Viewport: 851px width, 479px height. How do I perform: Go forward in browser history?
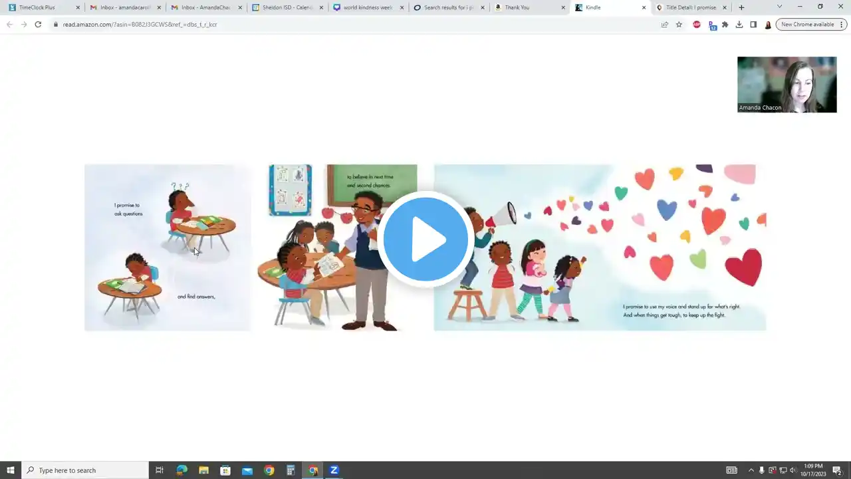tap(24, 25)
